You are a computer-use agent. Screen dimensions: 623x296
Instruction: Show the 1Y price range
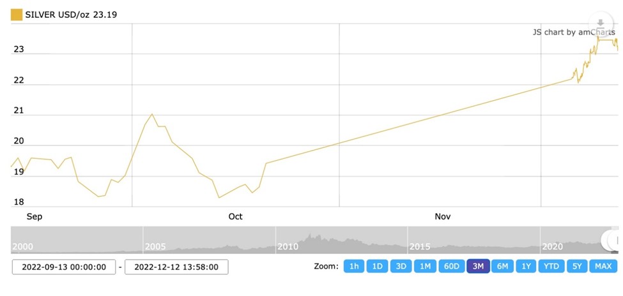(526, 266)
